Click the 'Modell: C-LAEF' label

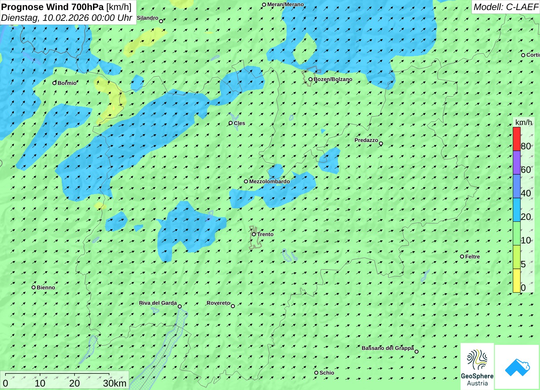(x=506, y=7)
